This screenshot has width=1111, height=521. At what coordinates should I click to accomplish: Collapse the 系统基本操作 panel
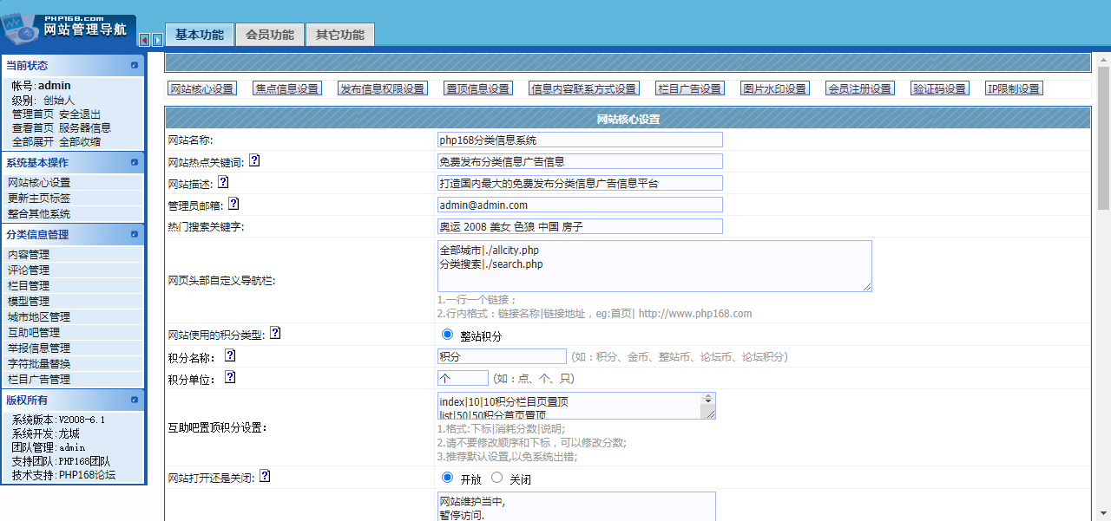coord(135,162)
